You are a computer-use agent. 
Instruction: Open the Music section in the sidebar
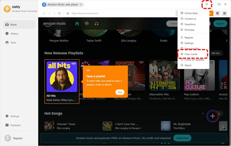point(19,24)
